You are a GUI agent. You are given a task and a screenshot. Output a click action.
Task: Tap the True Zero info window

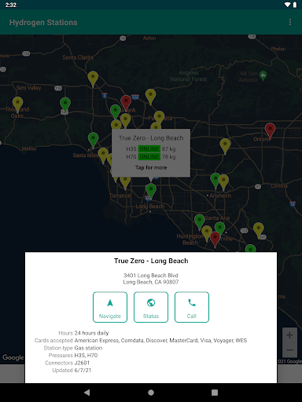(151, 153)
